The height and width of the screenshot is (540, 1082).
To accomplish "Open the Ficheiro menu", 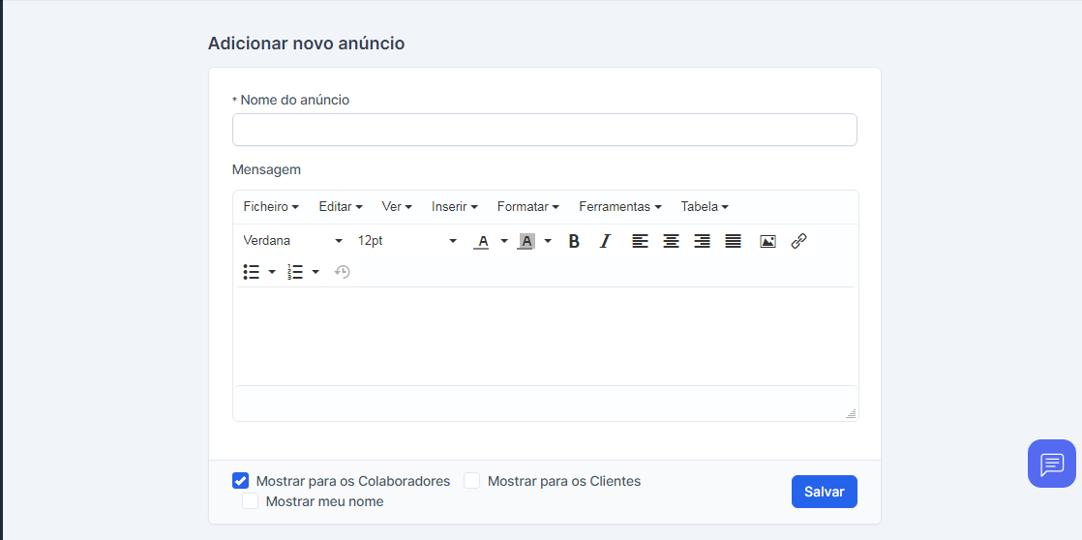I will (x=270, y=207).
